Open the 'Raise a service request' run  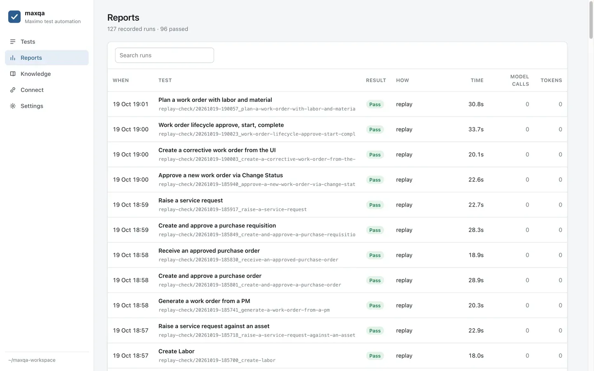[x=191, y=200]
